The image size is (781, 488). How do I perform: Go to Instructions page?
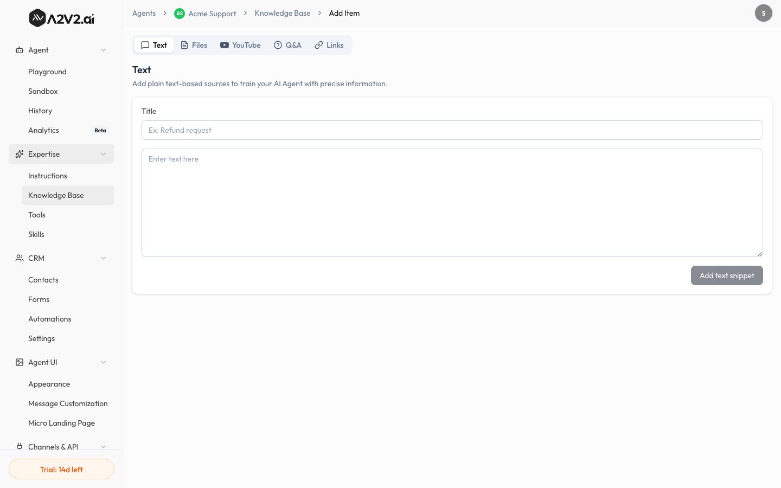point(68,176)
